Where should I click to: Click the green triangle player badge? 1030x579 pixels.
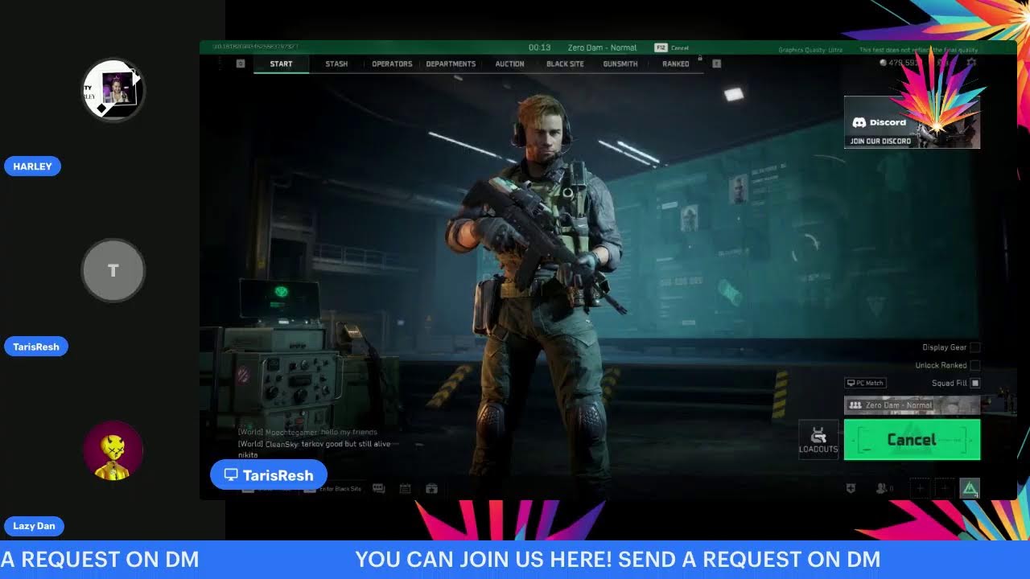click(970, 488)
